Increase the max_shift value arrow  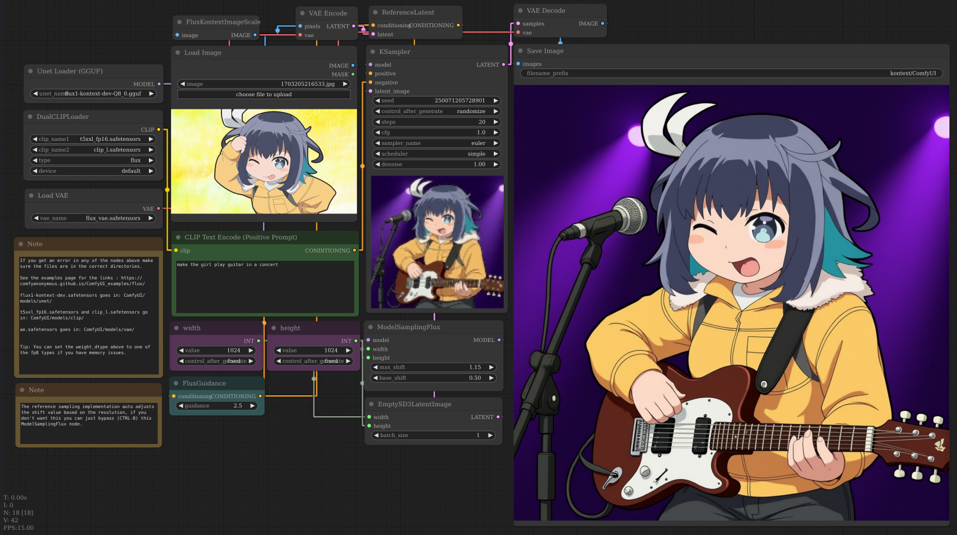coord(492,367)
